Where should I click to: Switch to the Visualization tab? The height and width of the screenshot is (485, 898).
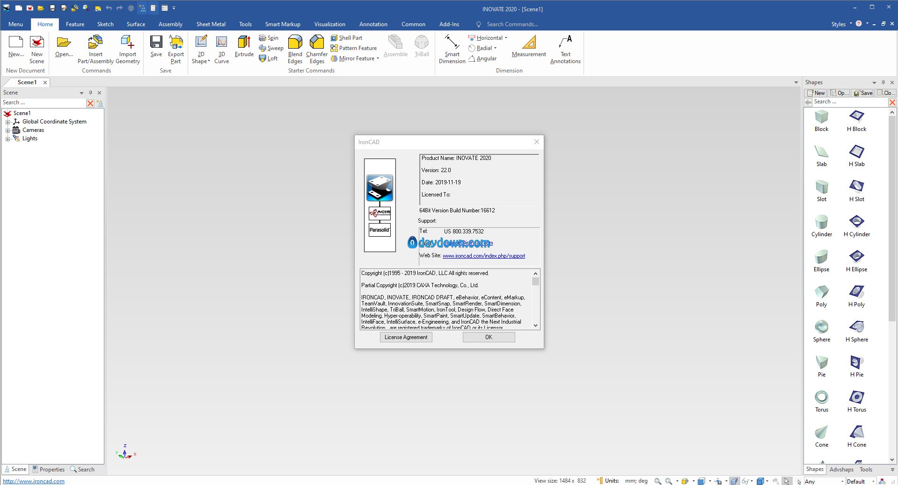329,24
